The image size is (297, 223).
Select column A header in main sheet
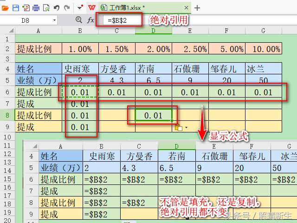(x=39, y=31)
